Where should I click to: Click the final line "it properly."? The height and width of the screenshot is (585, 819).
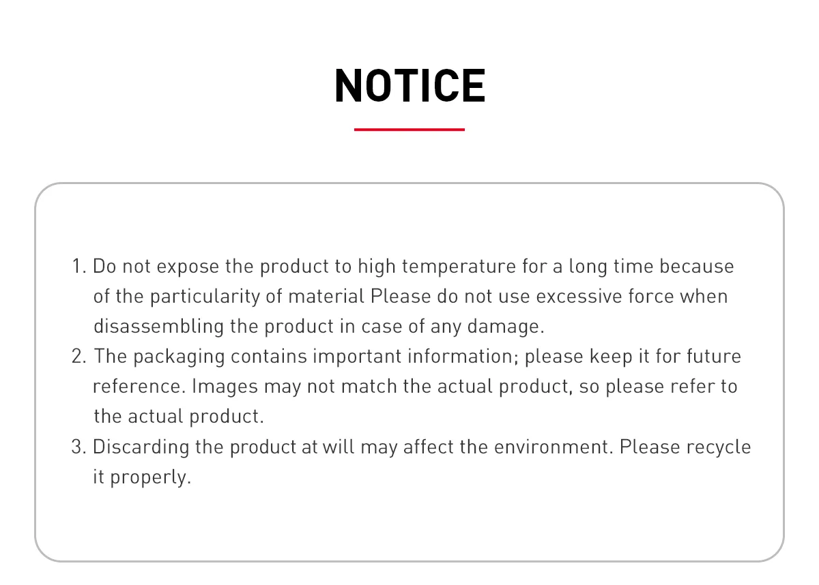click(142, 477)
